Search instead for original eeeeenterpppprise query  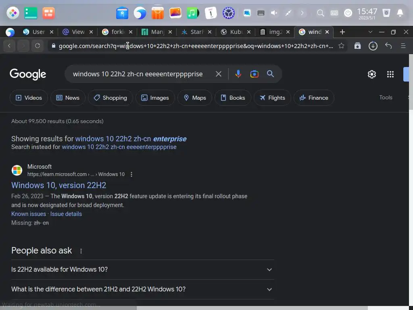tap(119, 147)
